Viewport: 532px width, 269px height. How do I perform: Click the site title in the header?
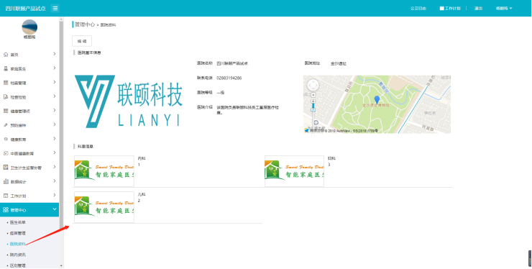coord(25,8)
